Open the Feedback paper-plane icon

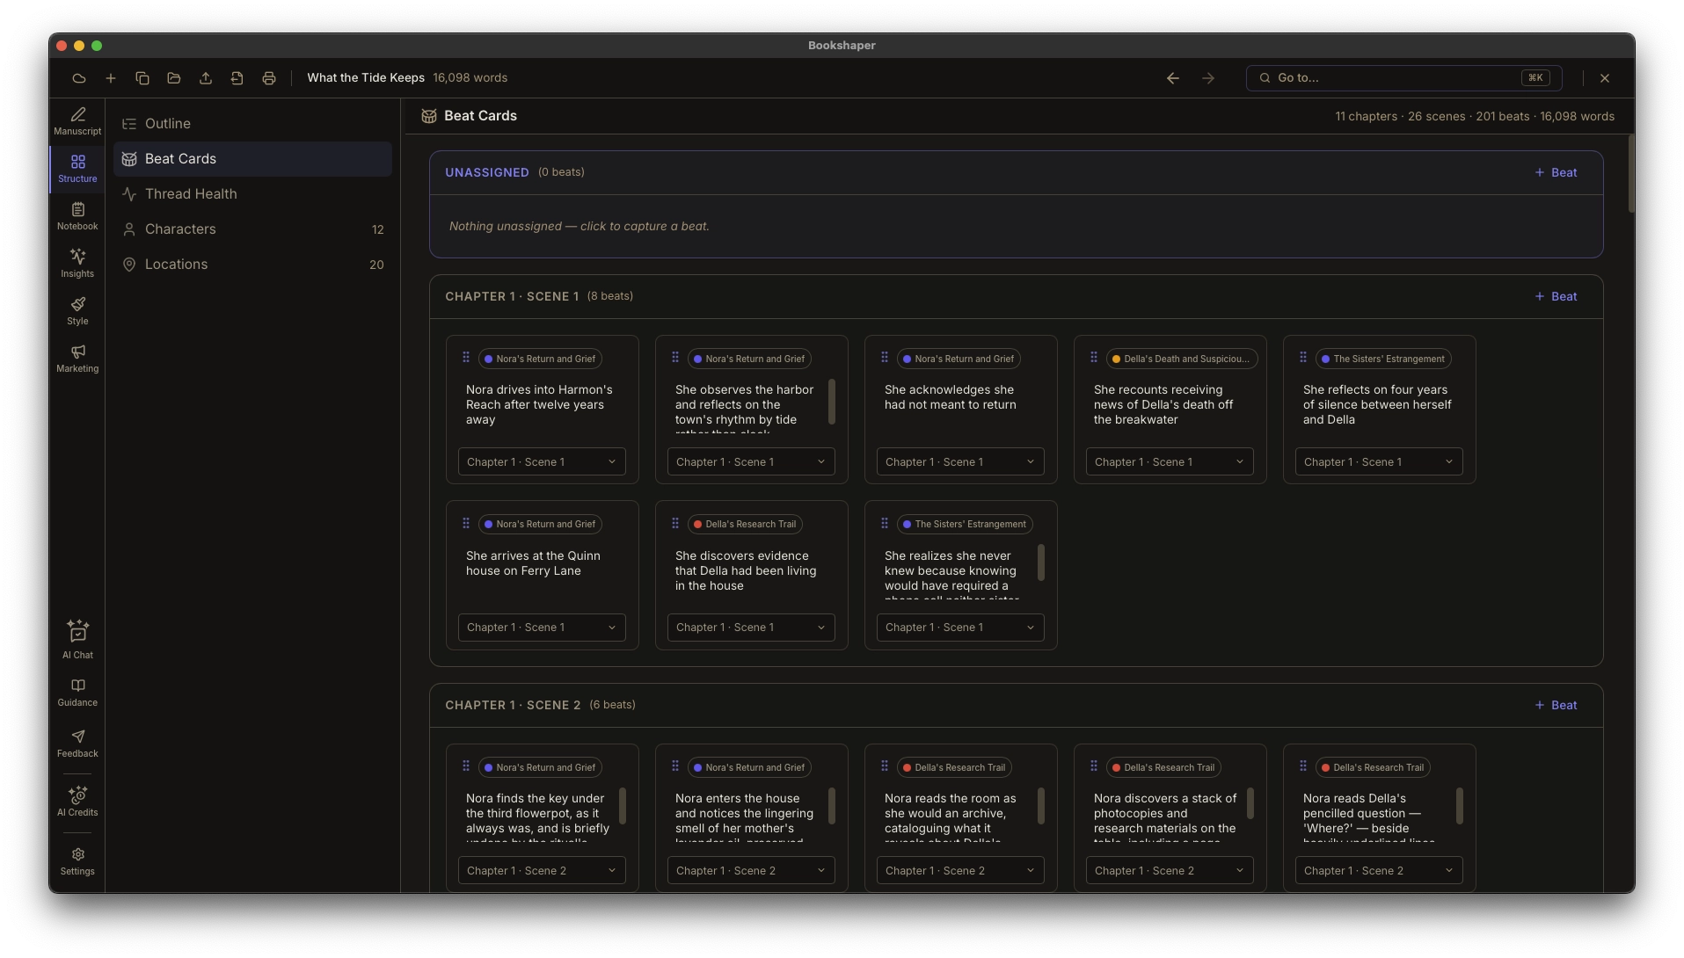coord(77,743)
